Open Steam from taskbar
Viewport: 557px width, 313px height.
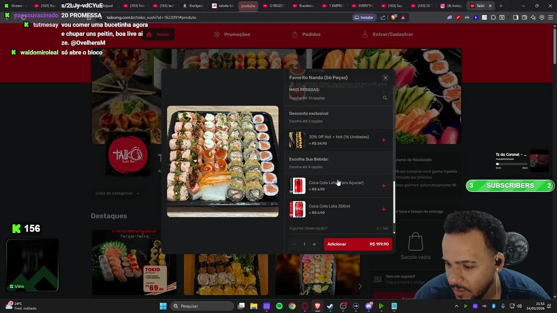click(x=330, y=306)
